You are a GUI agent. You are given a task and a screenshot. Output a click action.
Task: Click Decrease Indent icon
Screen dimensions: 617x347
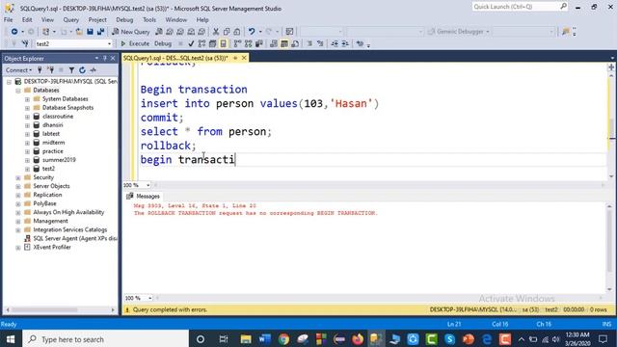point(335,43)
